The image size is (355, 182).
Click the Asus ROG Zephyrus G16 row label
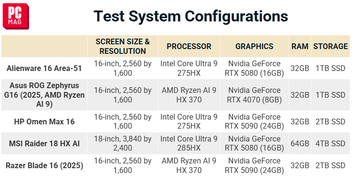pyautogui.click(x=44, y=95)
